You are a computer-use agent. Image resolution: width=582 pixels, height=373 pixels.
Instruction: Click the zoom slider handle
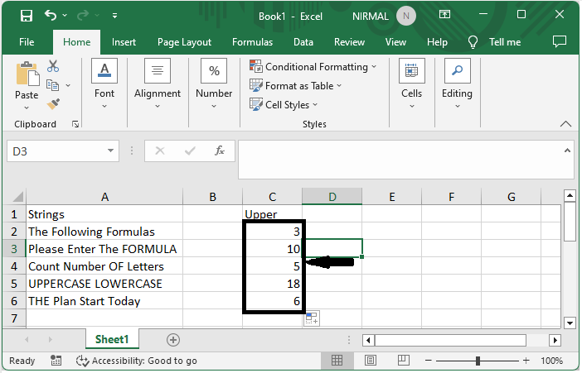click(x=478, y=361)
